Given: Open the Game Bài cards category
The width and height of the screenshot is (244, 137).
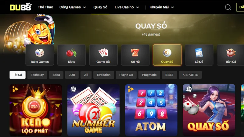Looking at the screenshot, I should [103, 55].
